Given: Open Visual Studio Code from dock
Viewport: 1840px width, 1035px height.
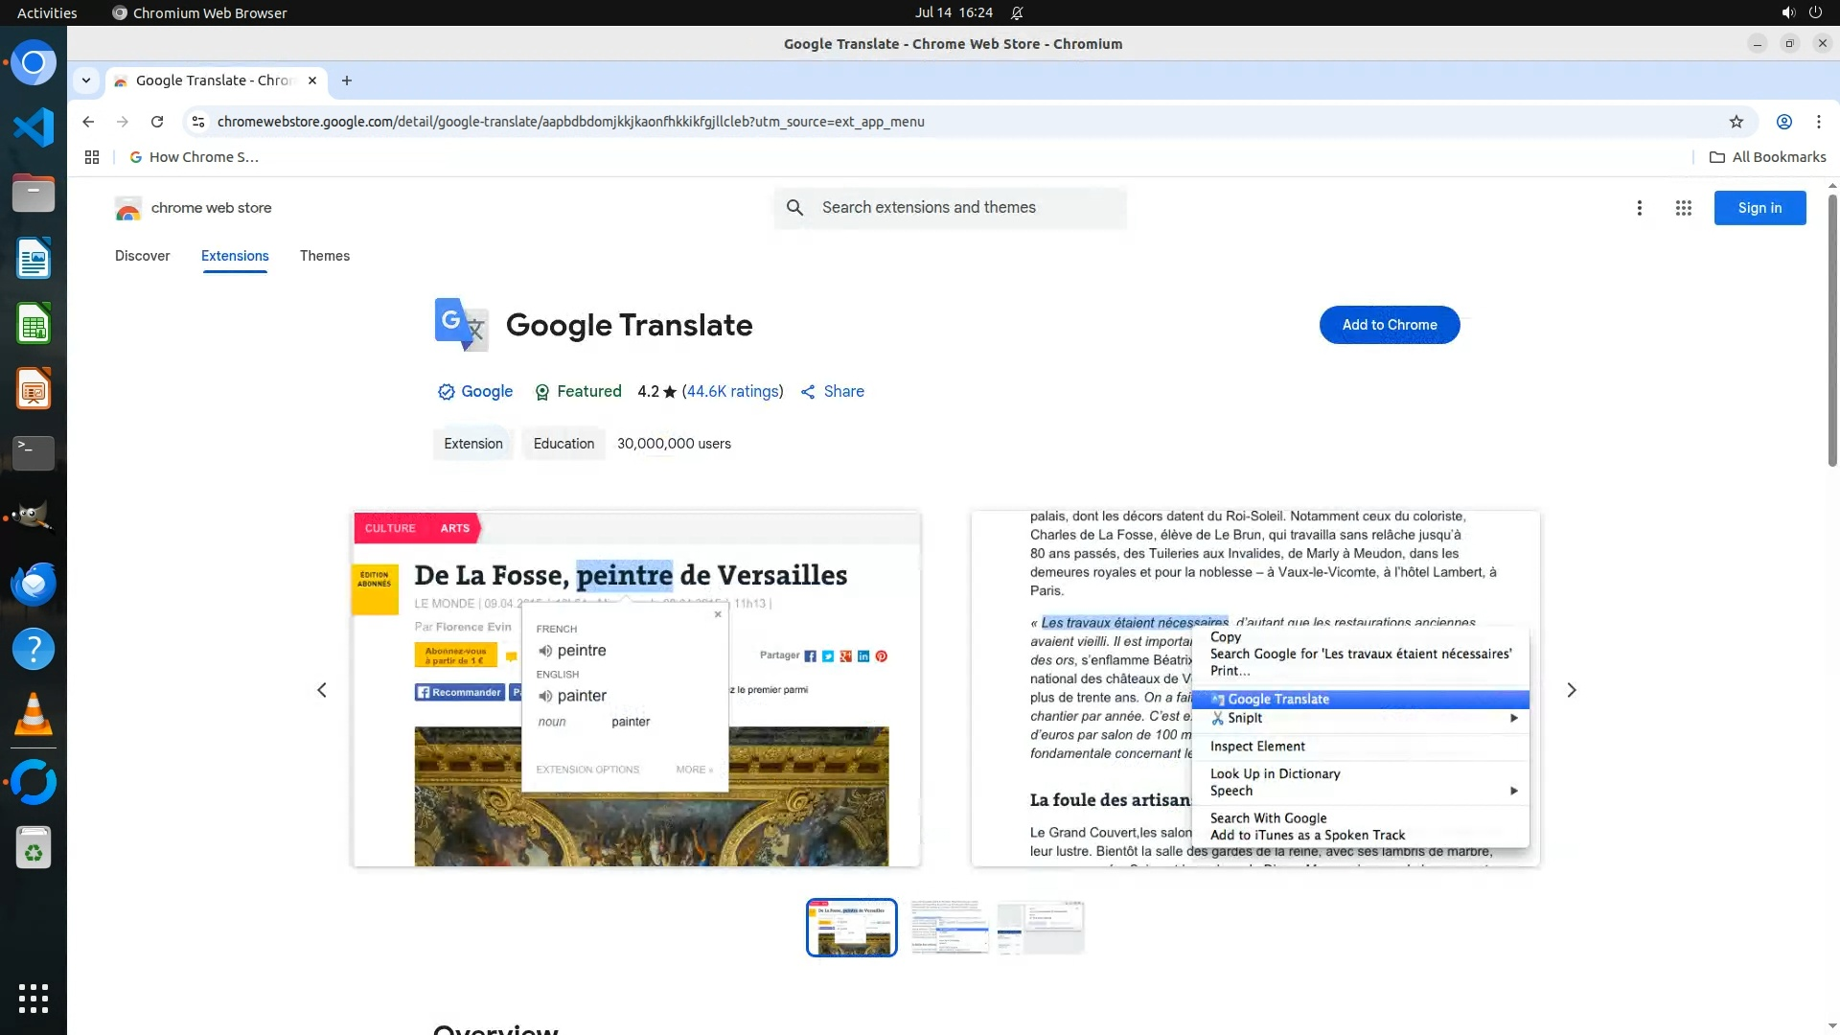Looking at the screenshot, I should tap(34, 127).
